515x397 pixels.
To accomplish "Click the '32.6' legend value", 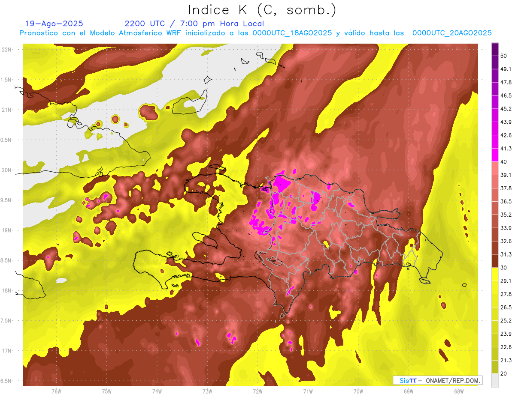I will 506,241.
